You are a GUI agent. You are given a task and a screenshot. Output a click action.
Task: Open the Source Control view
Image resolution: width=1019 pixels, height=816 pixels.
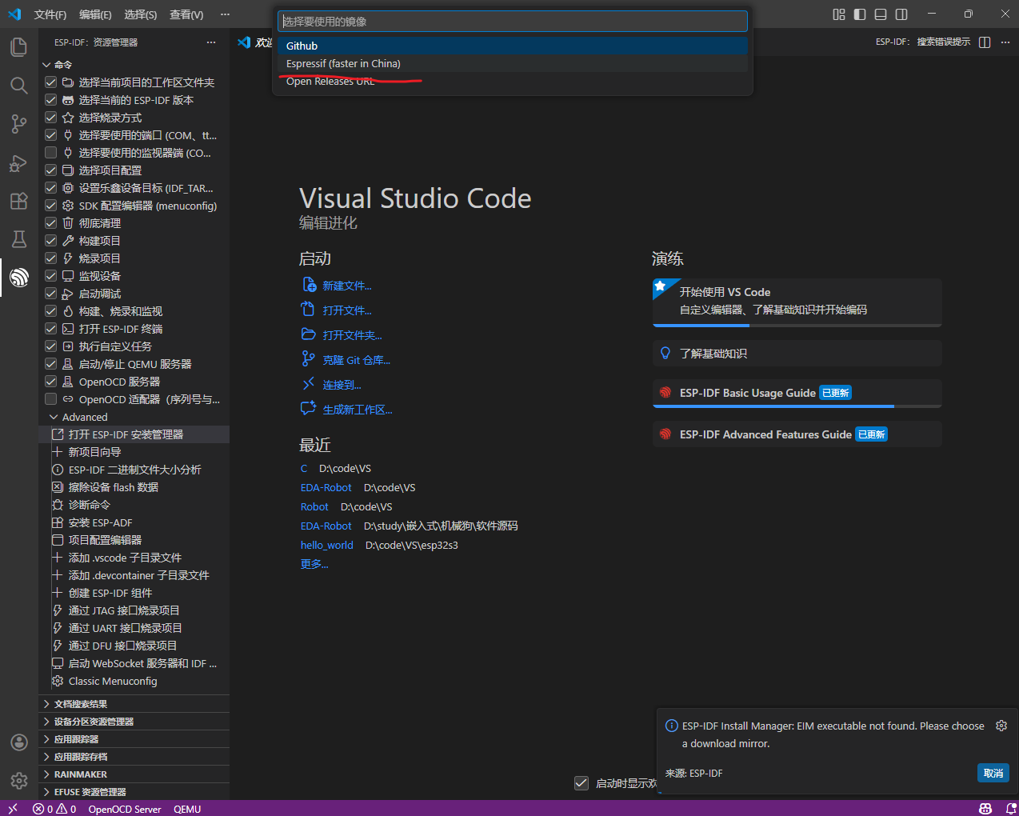19,124
